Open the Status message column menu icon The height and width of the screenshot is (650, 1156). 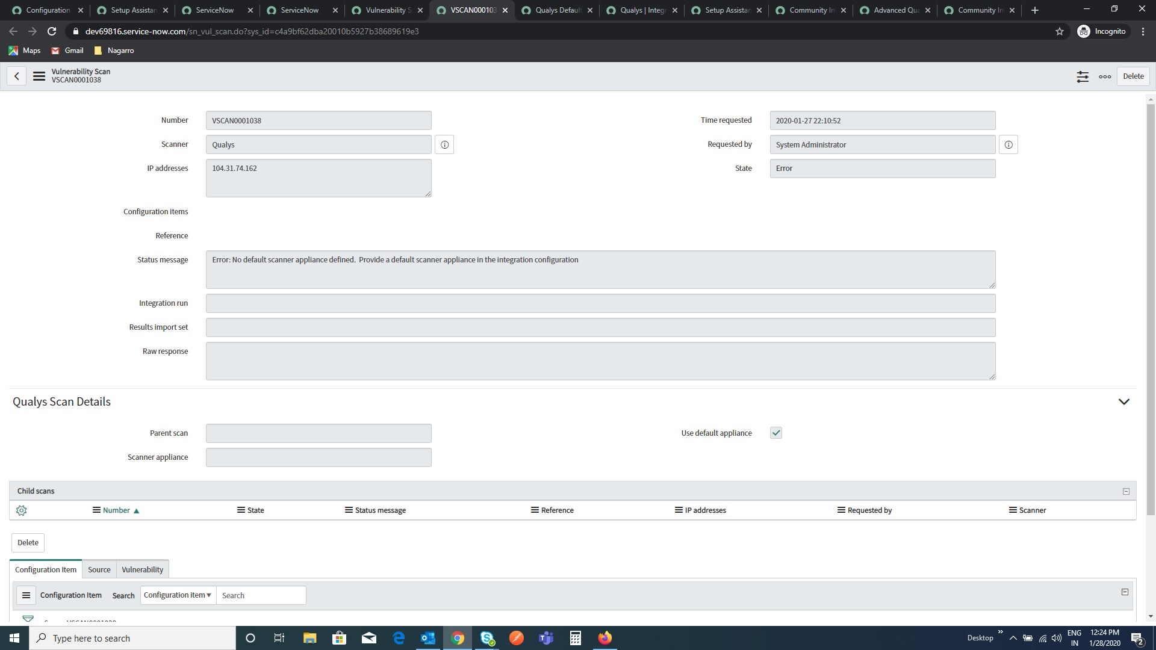tap(349, 510)
